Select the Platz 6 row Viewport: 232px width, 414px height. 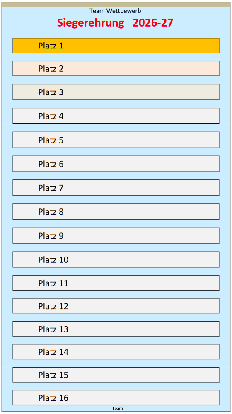(x=116, y=164)
